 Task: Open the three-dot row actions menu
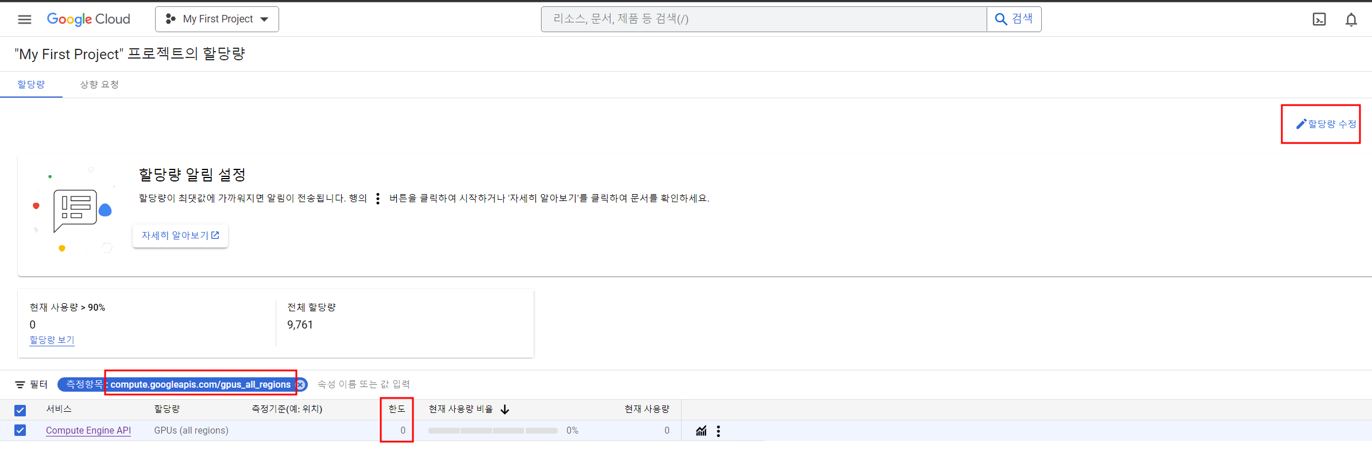coord(718,431)
